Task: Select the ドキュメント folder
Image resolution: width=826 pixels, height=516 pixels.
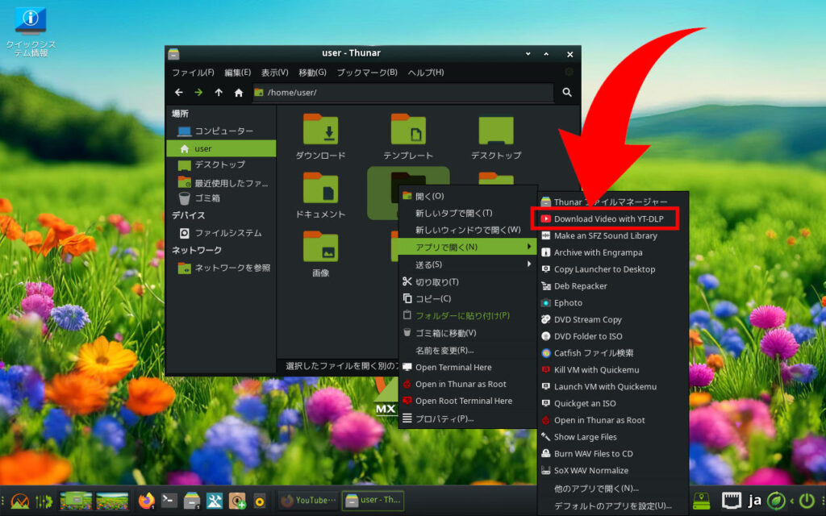Action: [x=320, y=195]
